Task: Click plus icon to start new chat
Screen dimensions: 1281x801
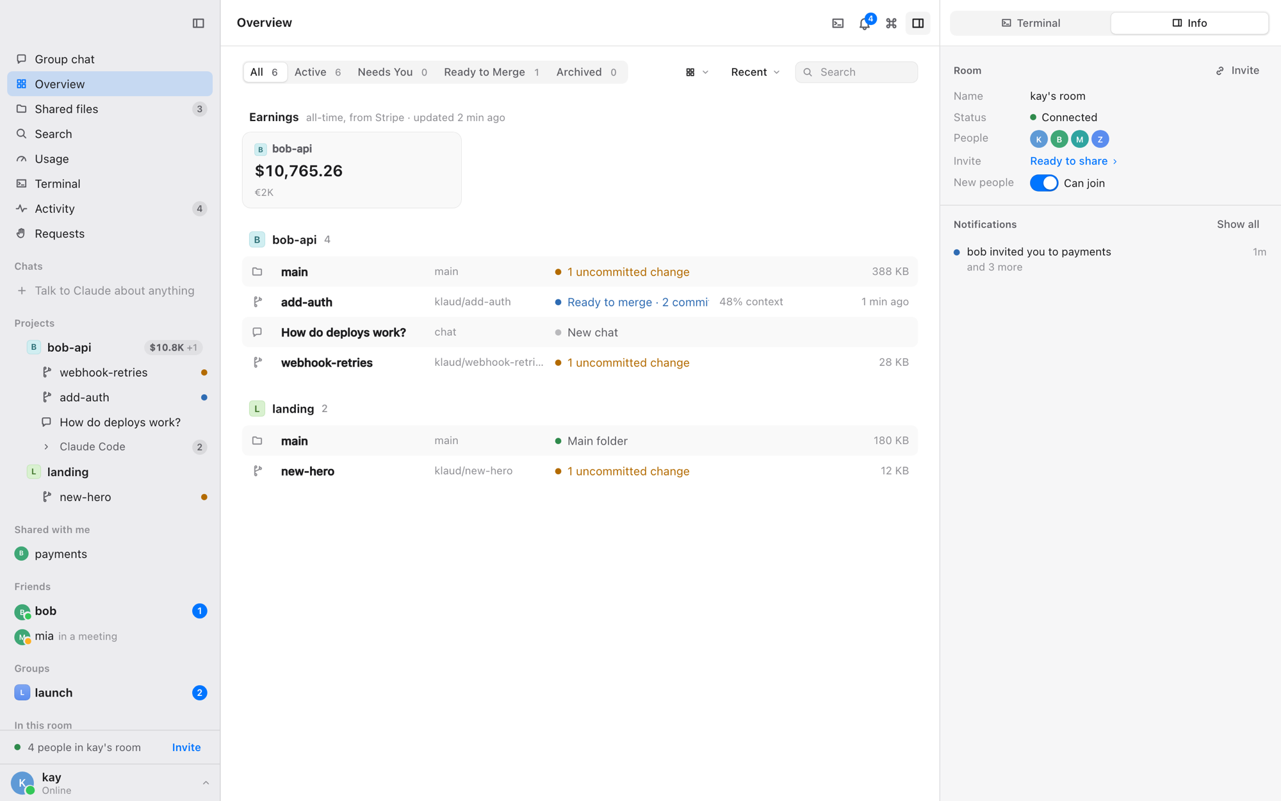Action: 22,291
